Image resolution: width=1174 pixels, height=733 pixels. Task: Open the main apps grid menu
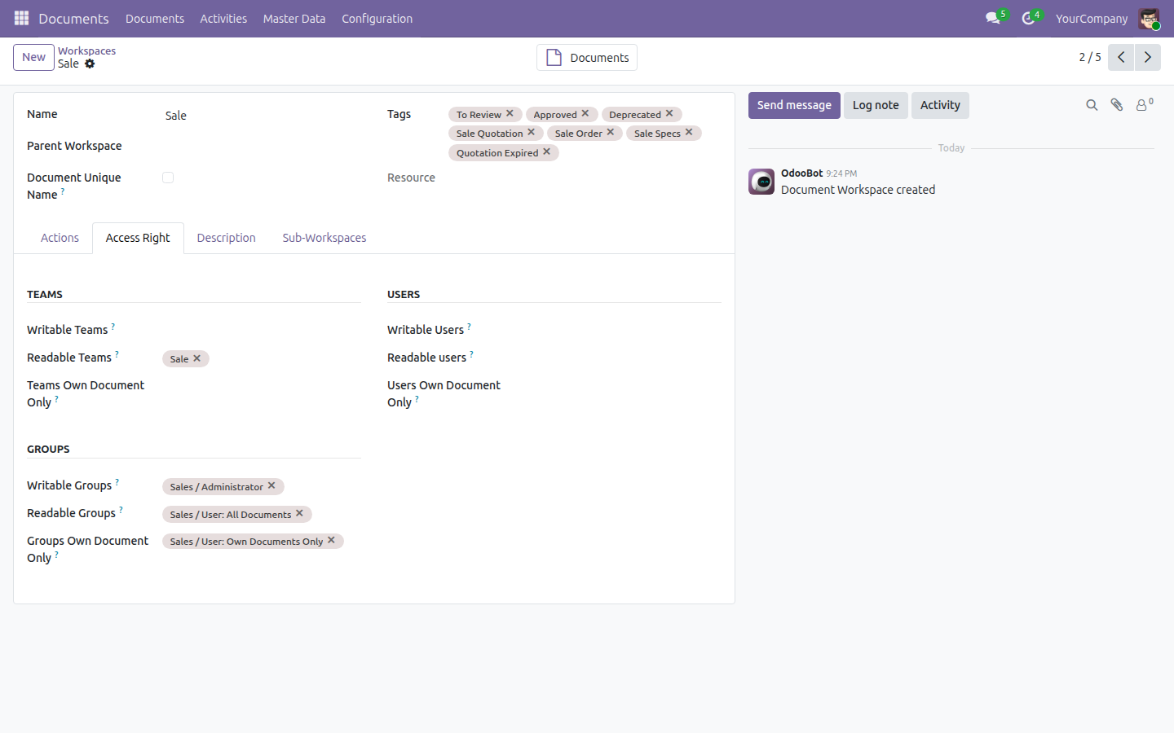tap(21, 18)
